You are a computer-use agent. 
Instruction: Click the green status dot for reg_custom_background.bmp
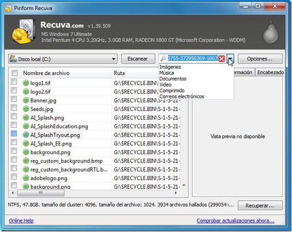[26, 161]
